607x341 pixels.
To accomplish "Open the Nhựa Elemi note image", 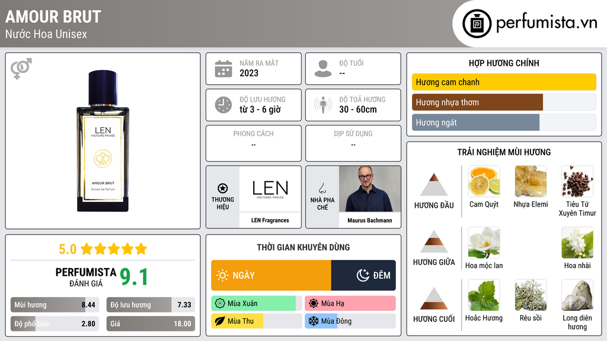I will click(x=531, y=181).
